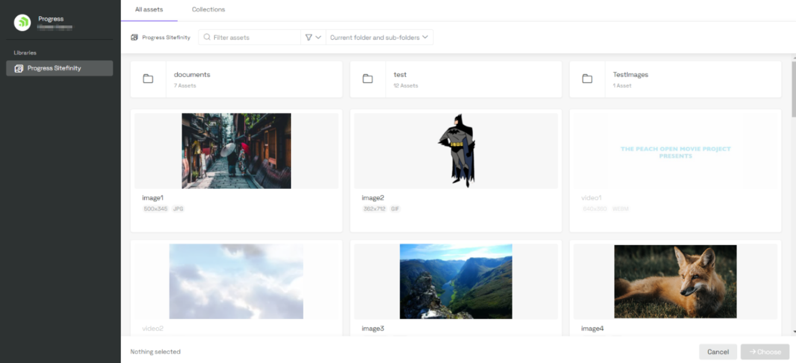Click the Choose button
This screenshot has height=363, width=796.
[765, 352]
